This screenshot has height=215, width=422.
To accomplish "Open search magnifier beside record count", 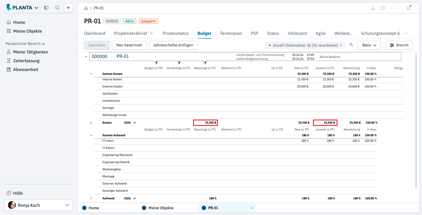I will (351, 45).
